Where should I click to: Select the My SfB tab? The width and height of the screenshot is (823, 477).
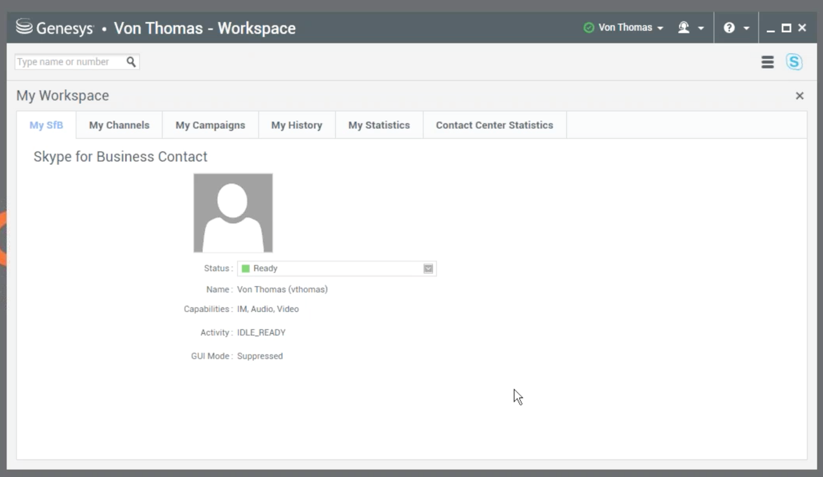[46, 125]
